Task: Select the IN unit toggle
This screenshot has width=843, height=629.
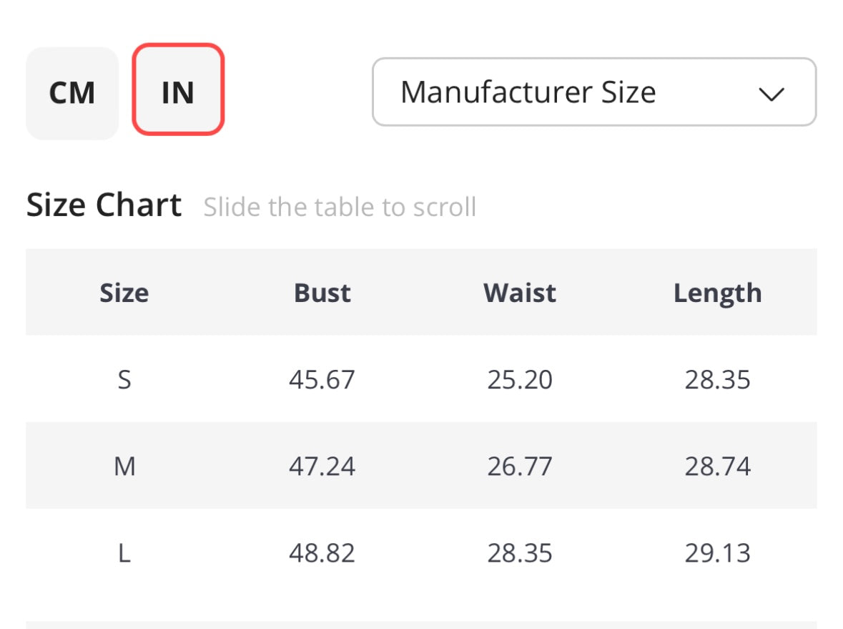Action: 178,90
